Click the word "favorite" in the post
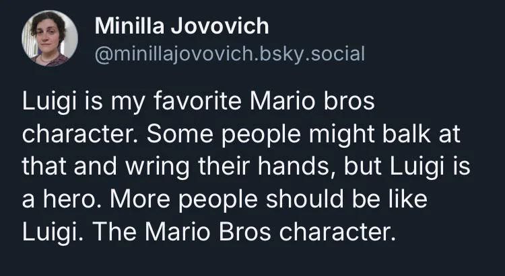Viewport: 505px width, 276px height. coord(197,101)
